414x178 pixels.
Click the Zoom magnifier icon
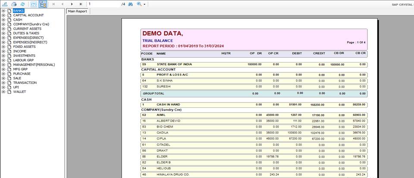click(x=139, y=4)
